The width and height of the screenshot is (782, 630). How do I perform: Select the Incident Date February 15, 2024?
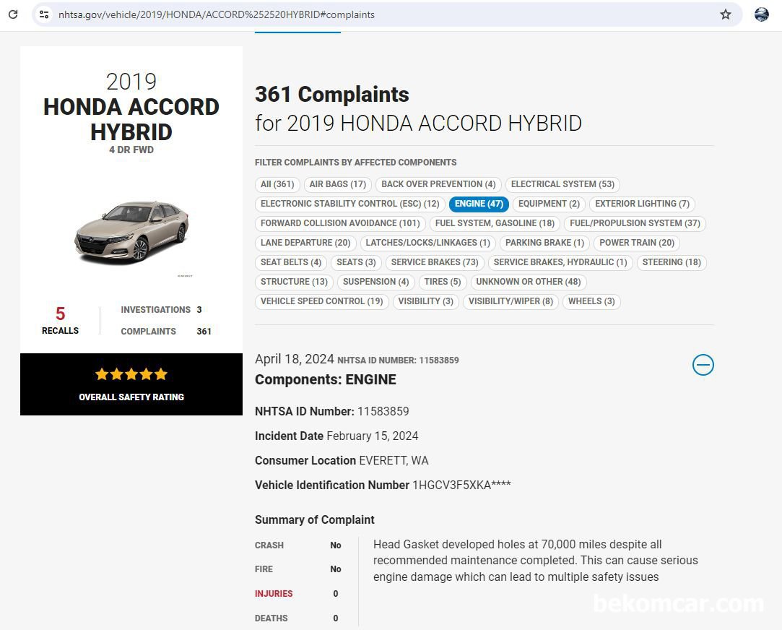[336, 436]
